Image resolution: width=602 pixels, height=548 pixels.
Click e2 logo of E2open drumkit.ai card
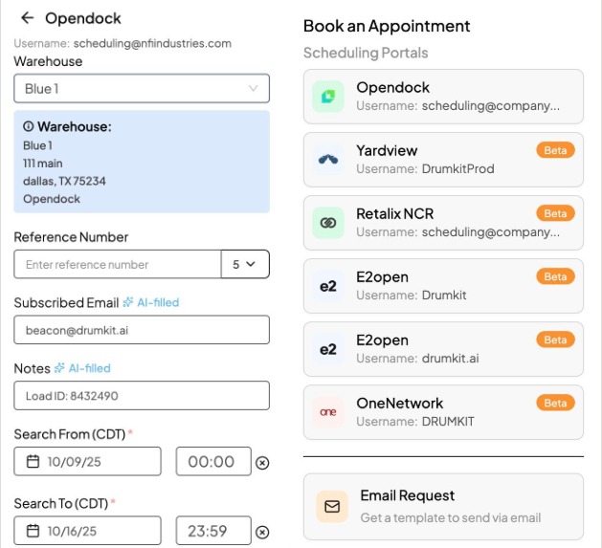click(328, 349)
